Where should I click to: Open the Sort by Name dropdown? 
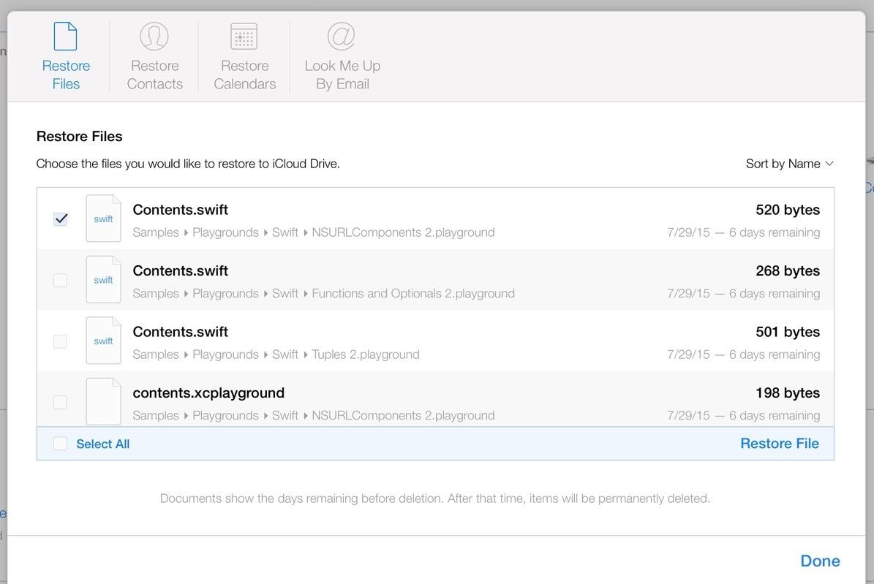(x=789, y=164)
